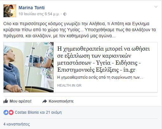Image resolution: width=162 pixels, height=129 pixels.
Task: Click the article description snippet text
Action: pyautogui.click(x=100, y=77)
